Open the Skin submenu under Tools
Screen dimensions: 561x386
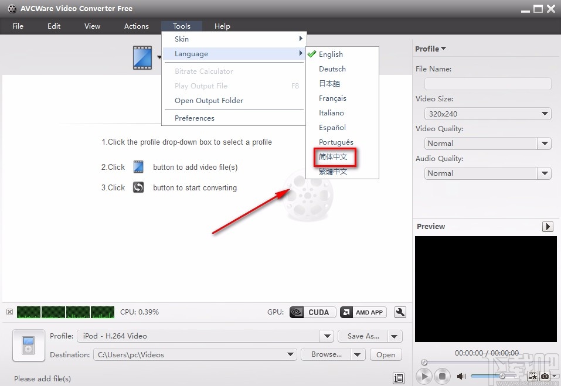tap(182, 39)
